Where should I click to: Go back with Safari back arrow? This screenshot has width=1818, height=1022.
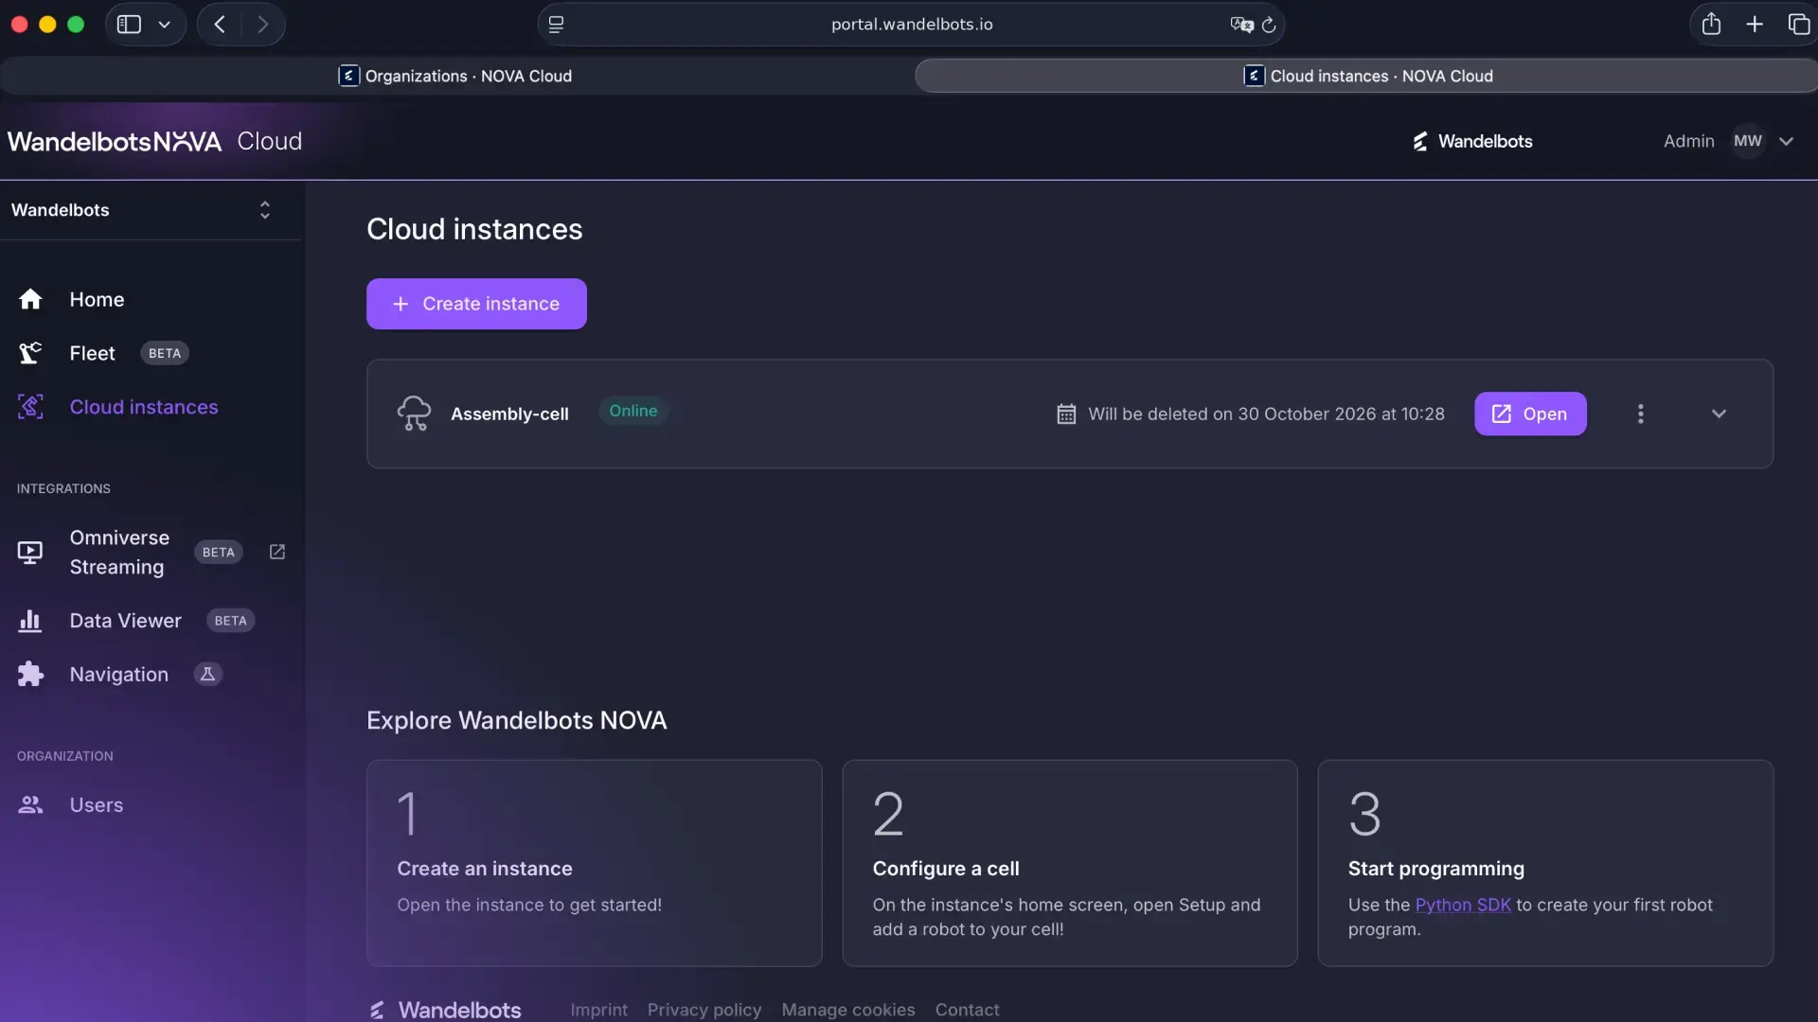[220, 25]
